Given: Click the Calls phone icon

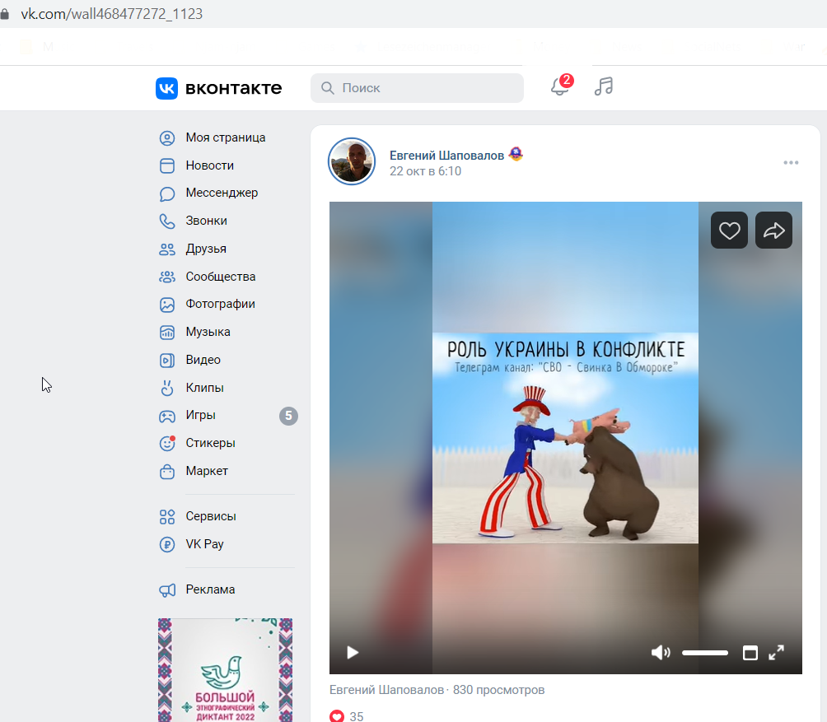Looking at the screenshot, I should click(x=167, y=221).
